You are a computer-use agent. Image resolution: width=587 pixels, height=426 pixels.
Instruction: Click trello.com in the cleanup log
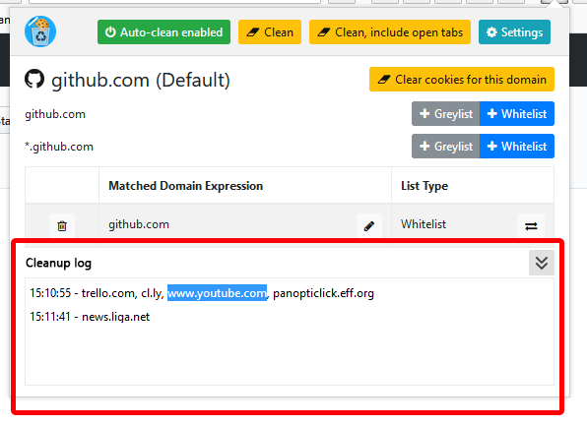click(108, 293)
